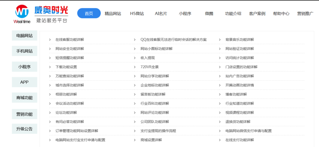The height and width of the screenshot is (147, 319).
Task: Click 有问必答功能详解 link
Action: 70,122
